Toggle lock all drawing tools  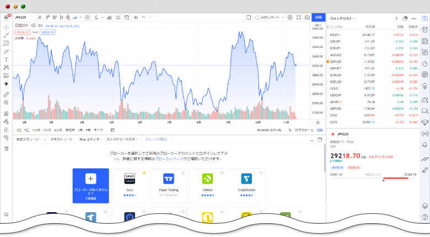click(x=6, y=130)
